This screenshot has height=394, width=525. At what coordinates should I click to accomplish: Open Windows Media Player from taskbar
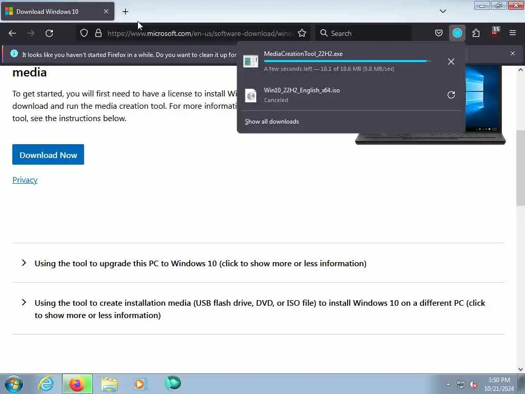(140, 384)
